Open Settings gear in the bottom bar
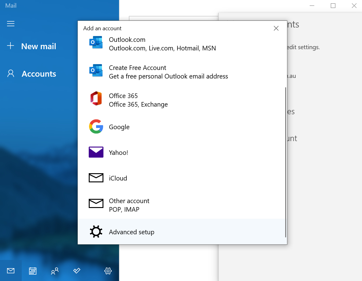 point(108,271)
